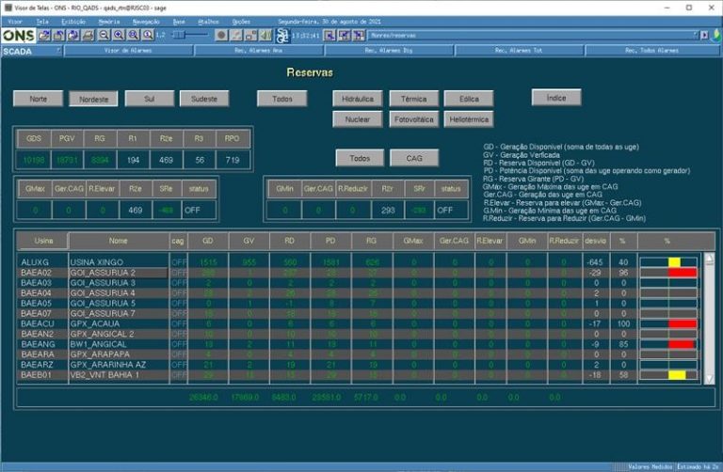
Task: Click the zoom slider in the toolbar
Action: [190, 35]
